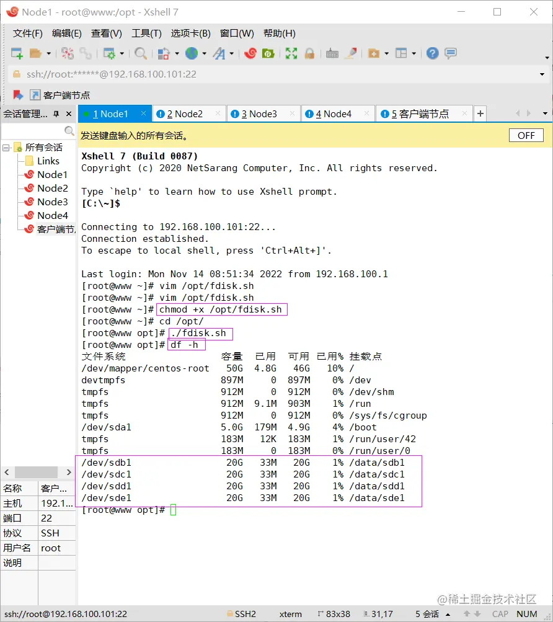Expand the Font dropdown arrow
The height and width of the screenshot is (622, 553).
232,53
